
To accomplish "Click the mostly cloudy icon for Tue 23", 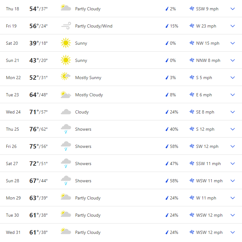I will [66, 95].
